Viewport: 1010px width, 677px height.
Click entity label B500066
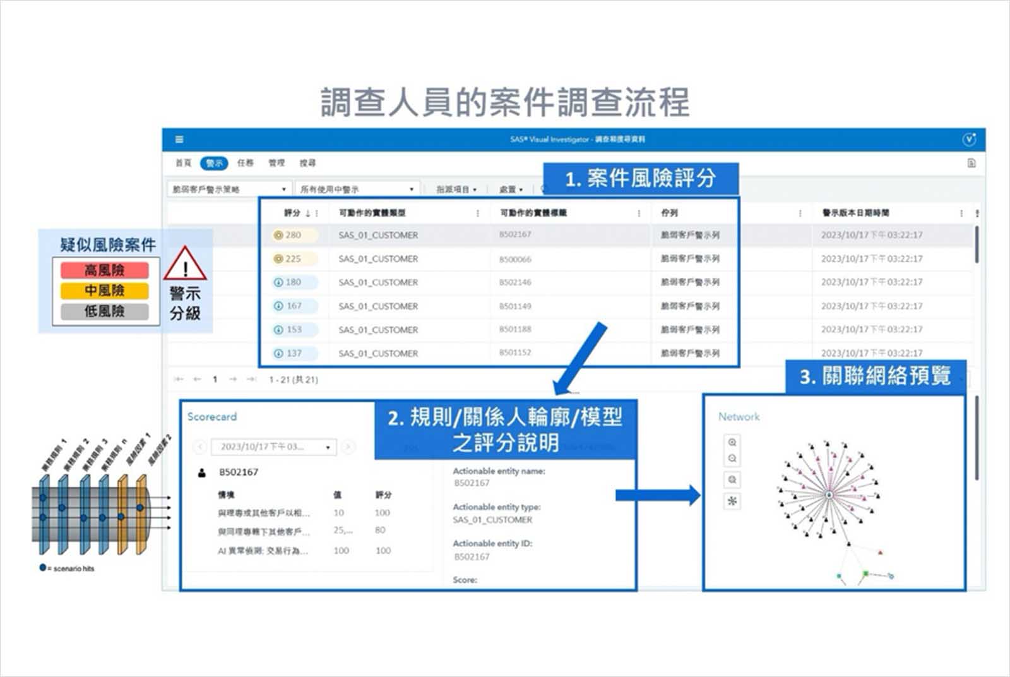pos(515,259)
